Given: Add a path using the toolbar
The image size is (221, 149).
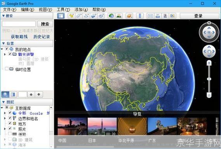Looking at the screenshot, I should pos(86,16).
